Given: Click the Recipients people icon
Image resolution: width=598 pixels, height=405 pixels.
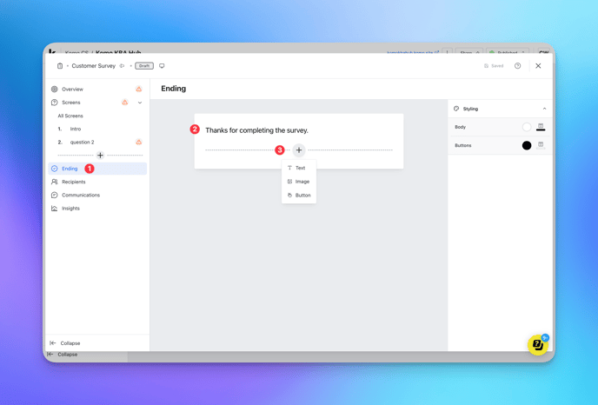Looking at the screenshot, I should 55,182.
